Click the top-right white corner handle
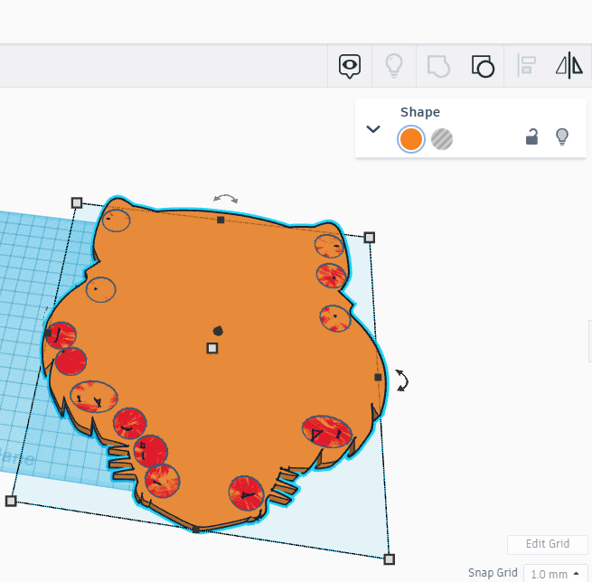 [370, 238]
